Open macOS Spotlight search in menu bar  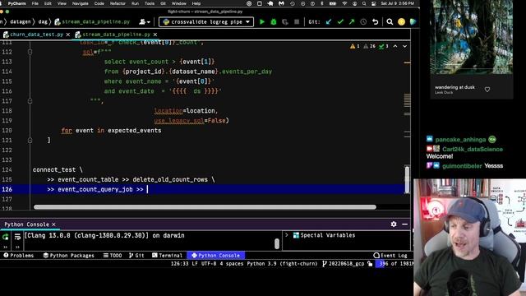coord(364,3)
